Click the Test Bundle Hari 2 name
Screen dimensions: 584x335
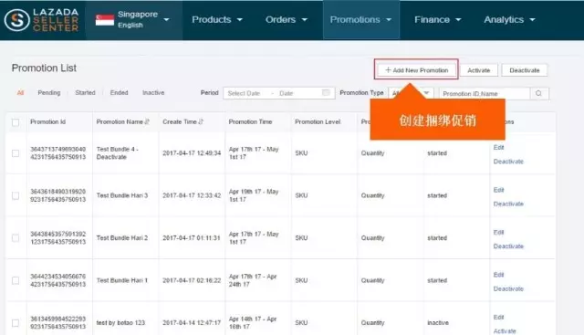(x=122, y=238)
